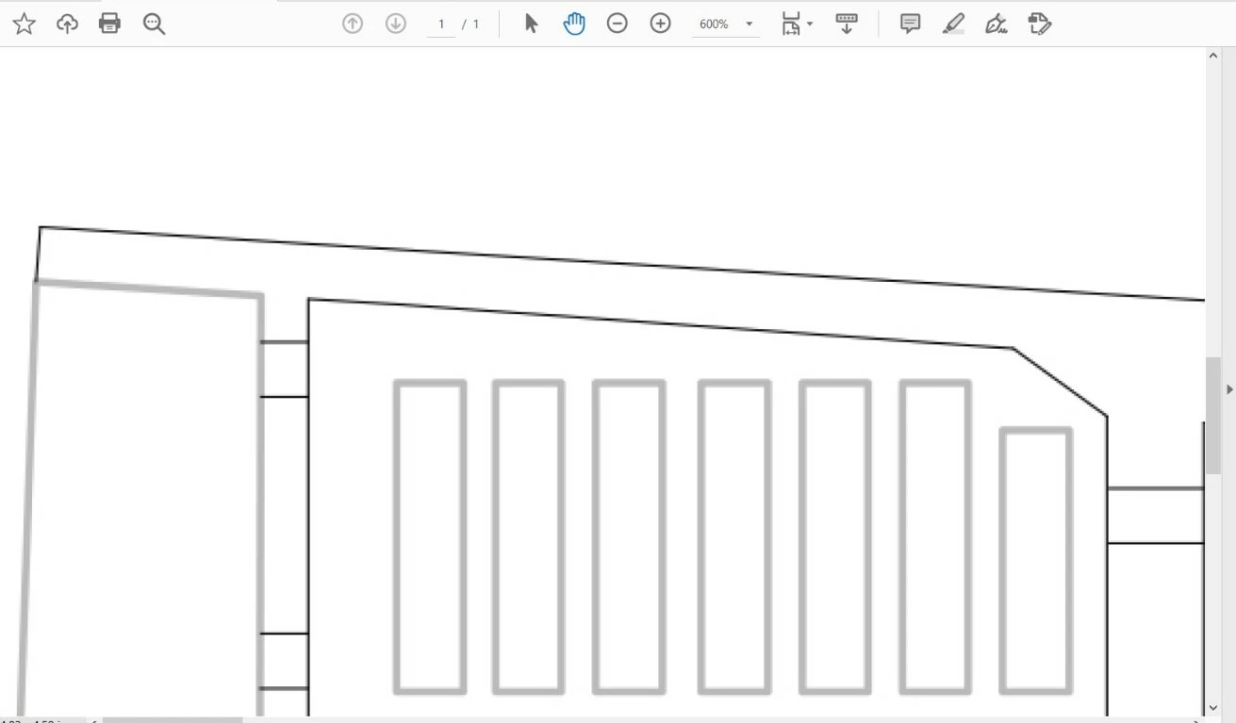This screenshot has height=723, width=1236.
Task: Expand the right tools pane arrow
Action: [1229, 388]
